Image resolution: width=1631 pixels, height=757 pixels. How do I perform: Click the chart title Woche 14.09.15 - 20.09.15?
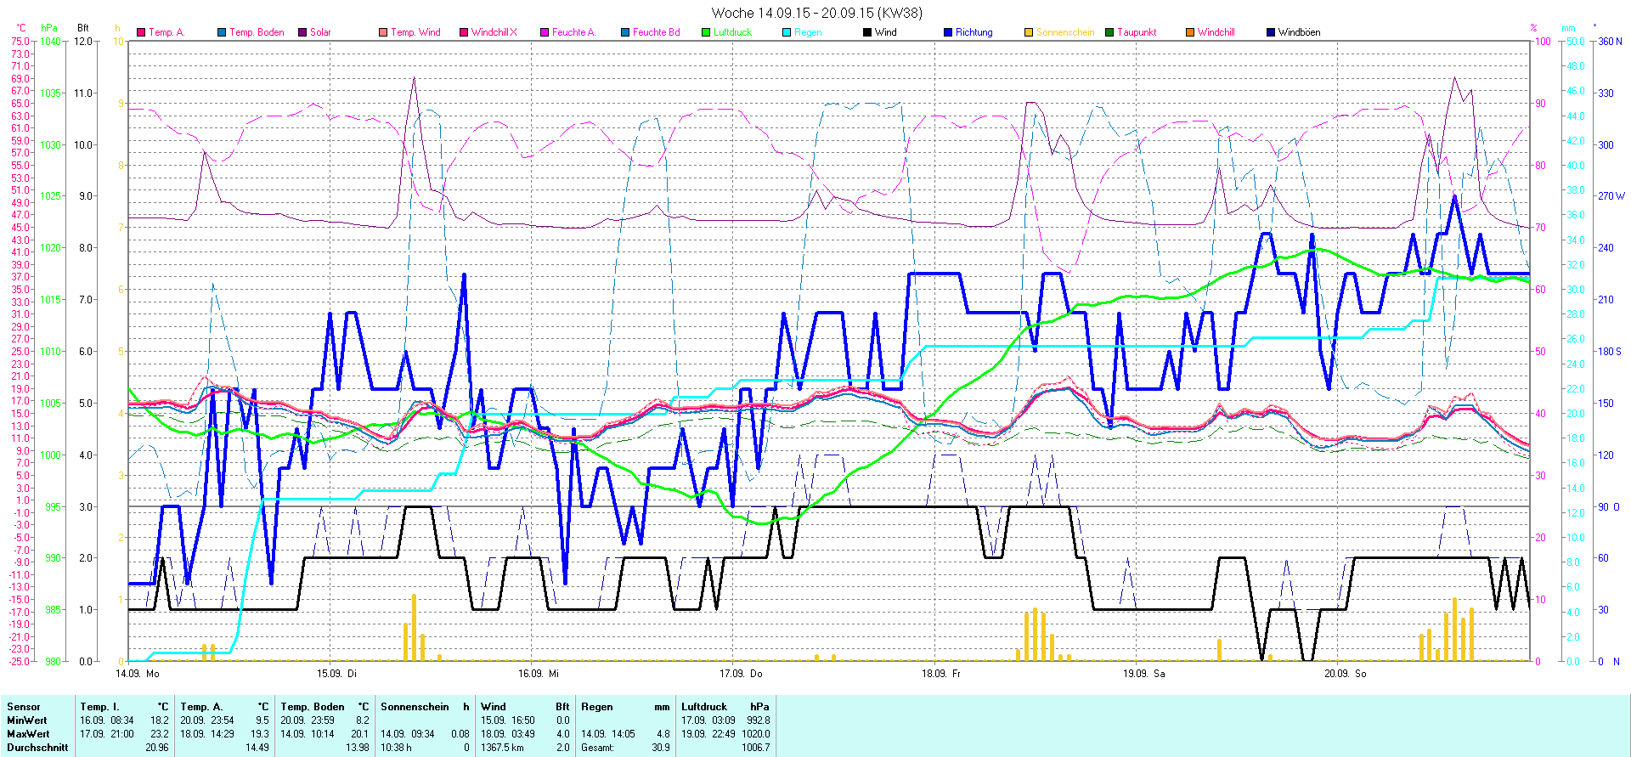(815, 13)
